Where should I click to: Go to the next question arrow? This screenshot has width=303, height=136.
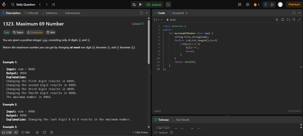(x=47, y=5)
